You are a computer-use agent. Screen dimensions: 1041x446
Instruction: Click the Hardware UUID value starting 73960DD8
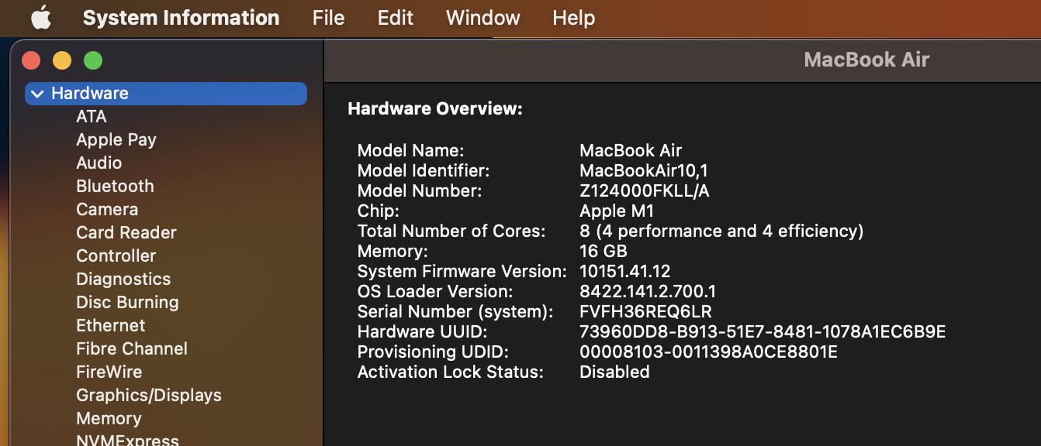[x=763, y=331]
